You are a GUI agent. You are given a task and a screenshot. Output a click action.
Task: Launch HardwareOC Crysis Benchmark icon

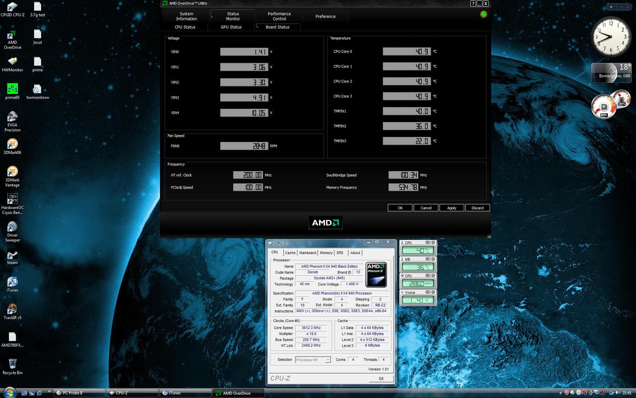(12, 204)
